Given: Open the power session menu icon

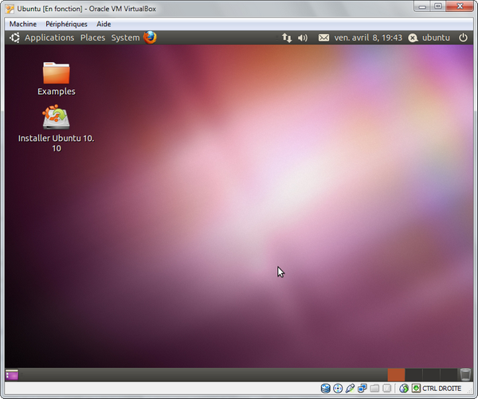Looking at the screenshot, I should click(463, 37).
